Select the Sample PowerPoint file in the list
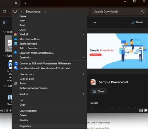The width and height of the screenshot is (148, 129). click(9, 44)
